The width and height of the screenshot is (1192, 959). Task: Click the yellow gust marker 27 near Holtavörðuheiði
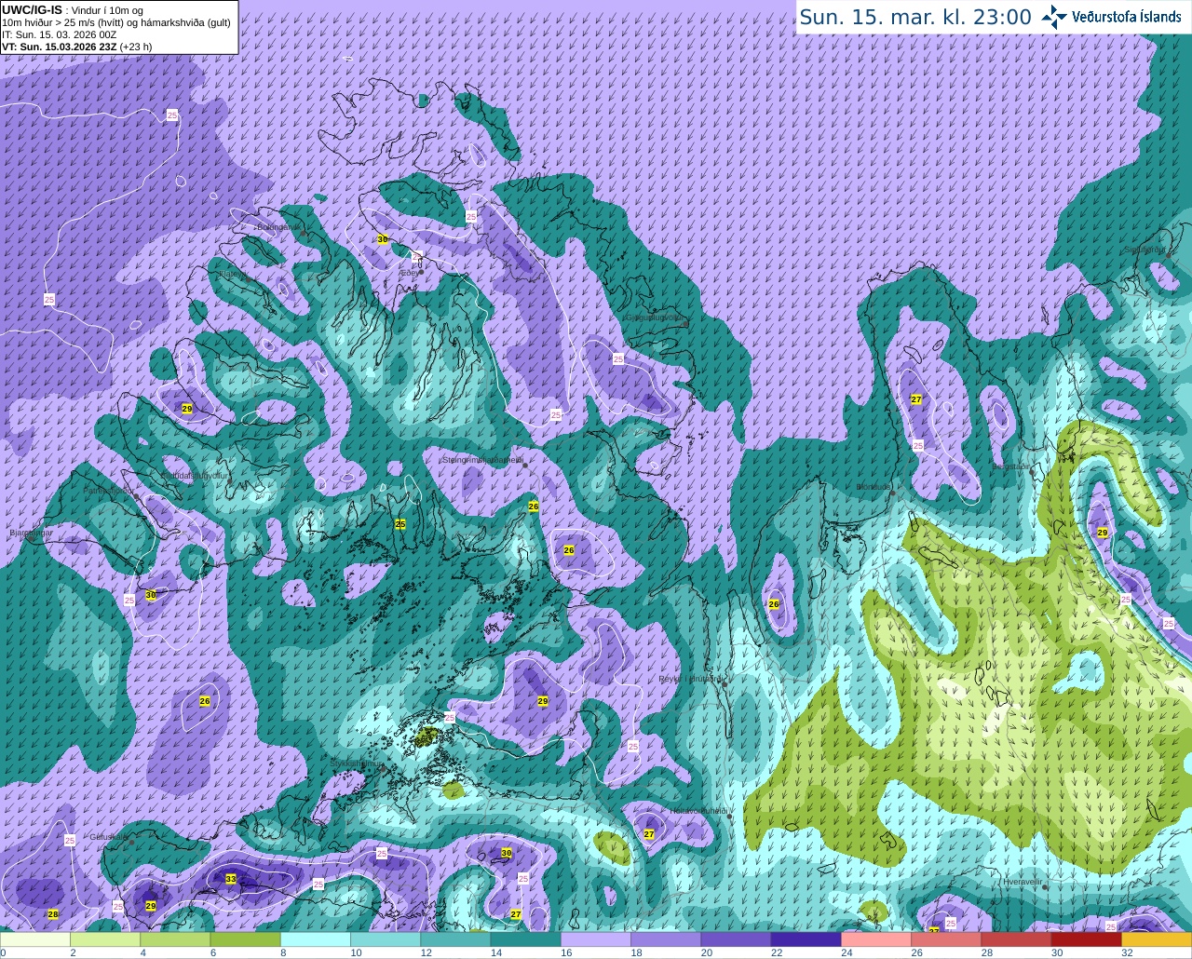click(649, 834)
